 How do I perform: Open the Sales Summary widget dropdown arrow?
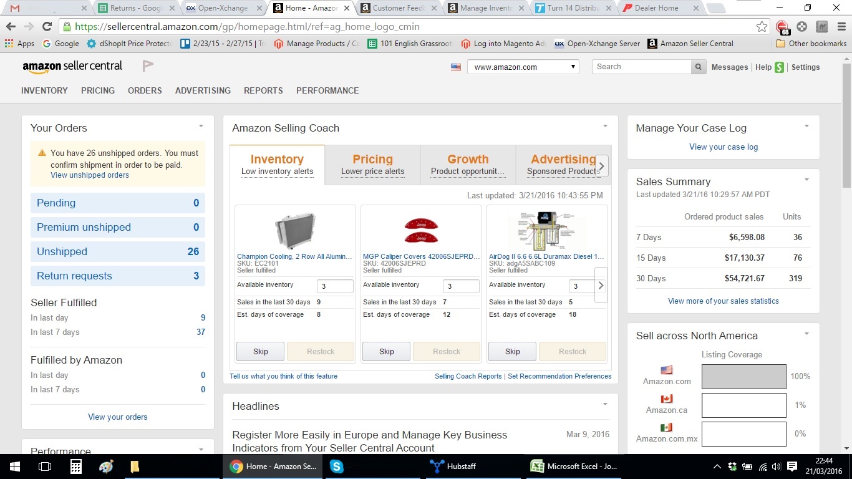coord(806,180)
